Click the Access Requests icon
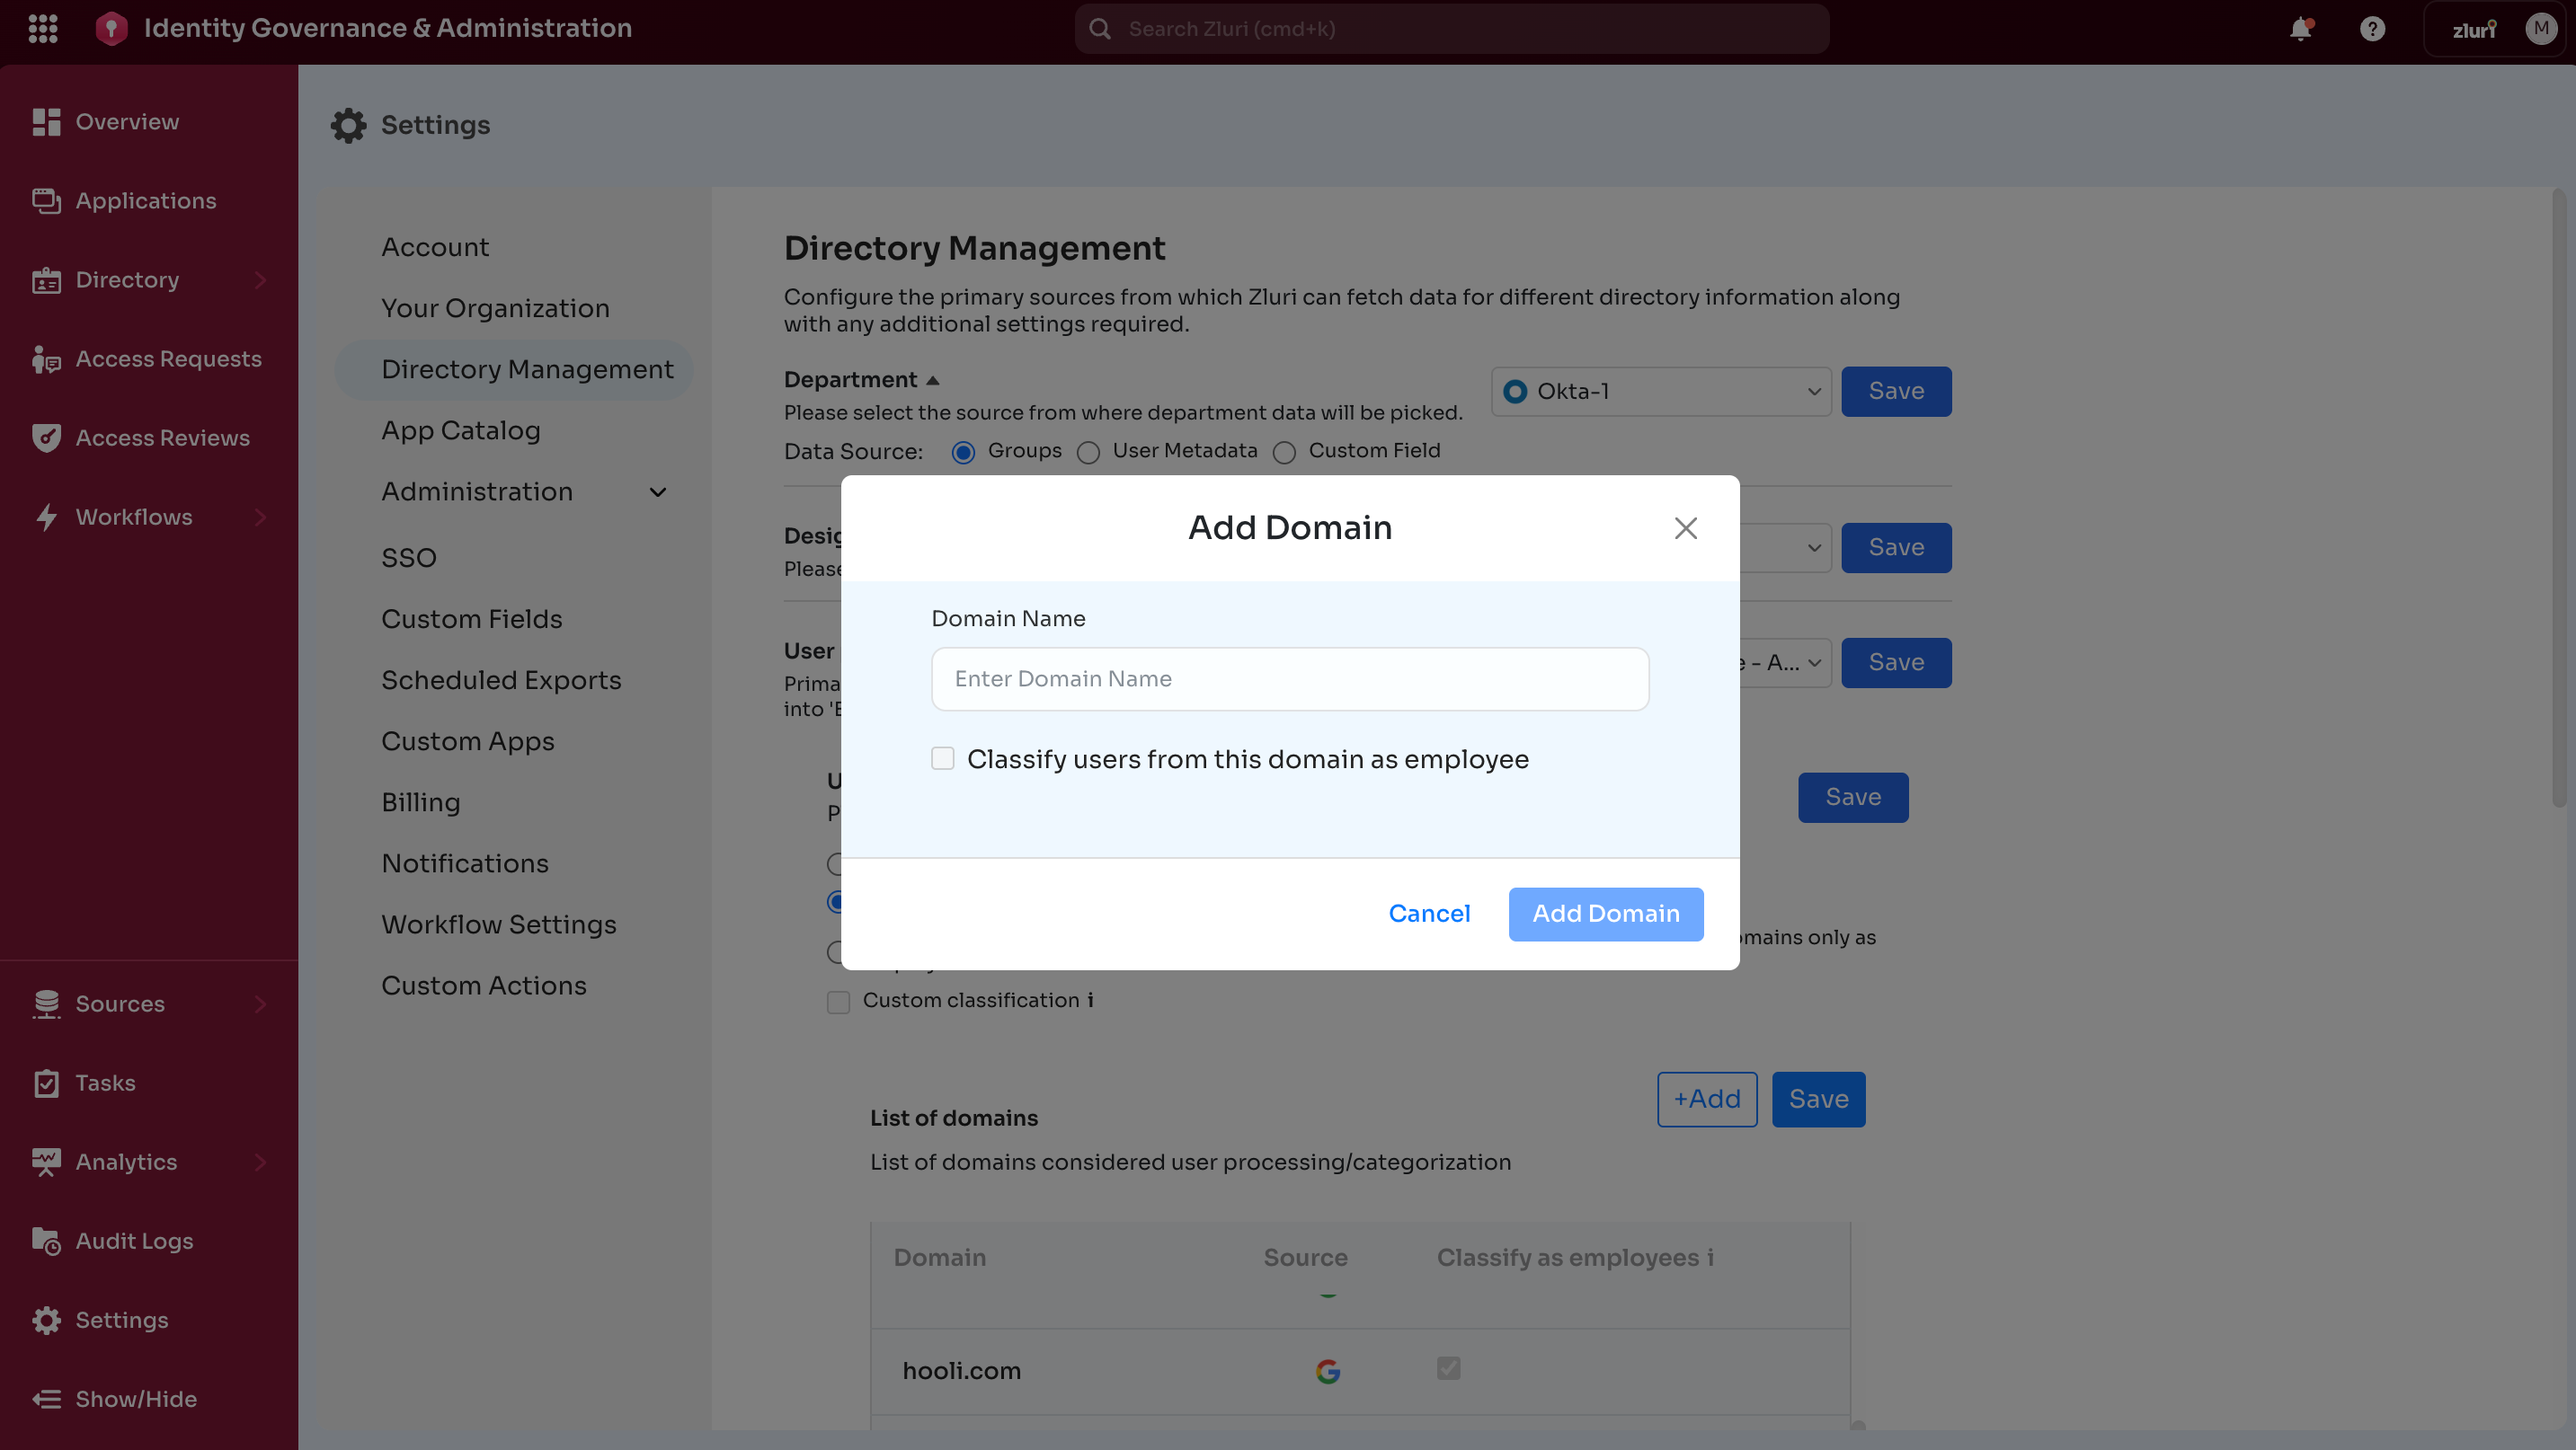 click(45, 358)
